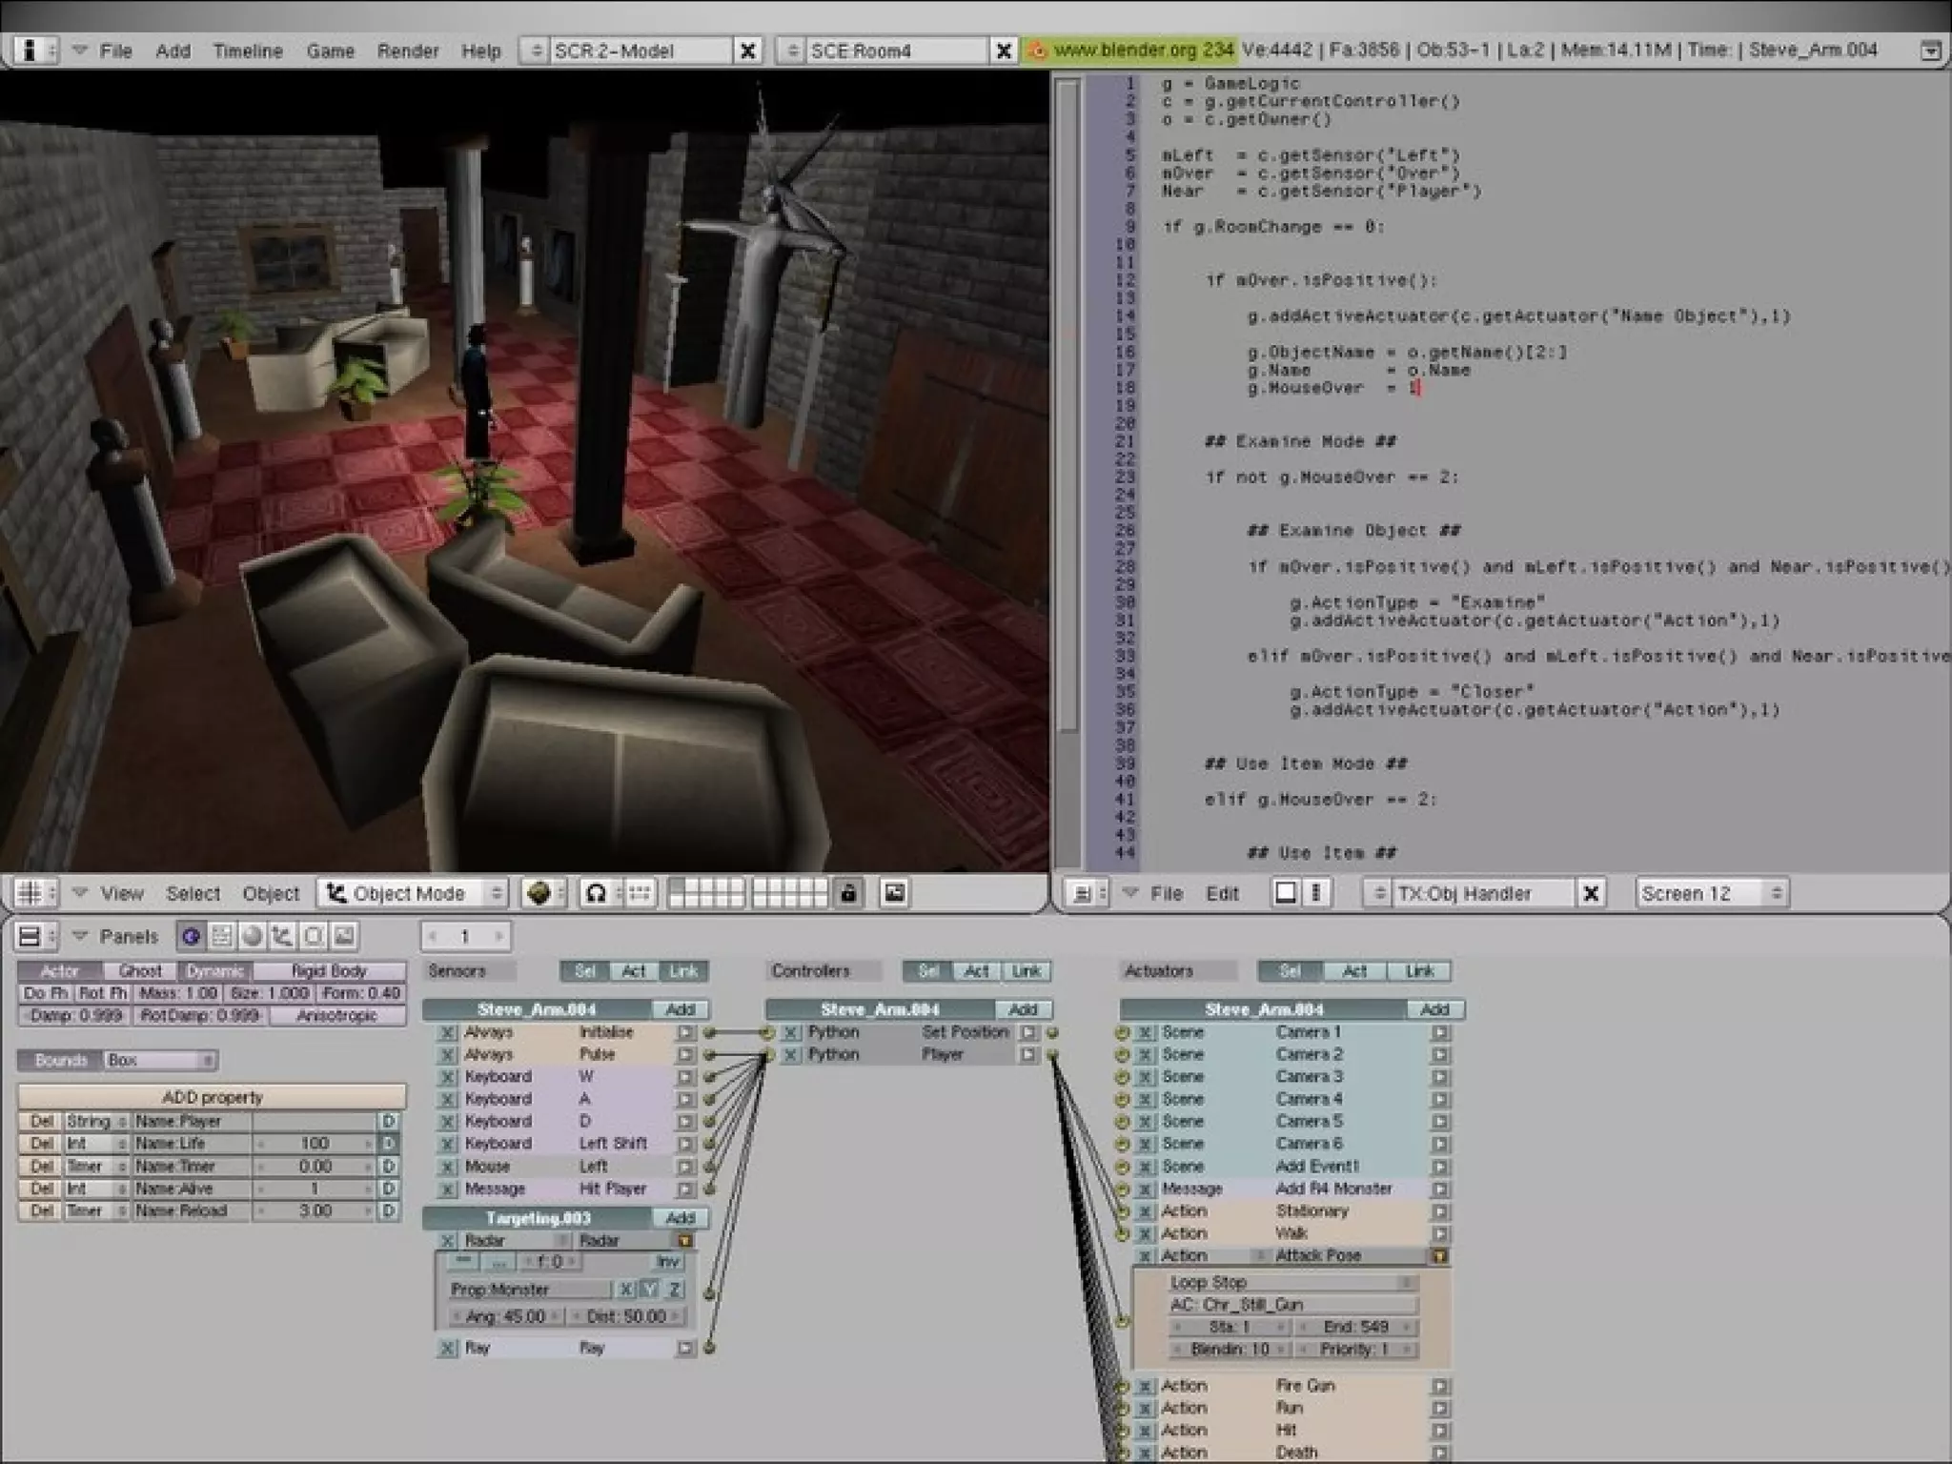The width and height of the screenshot is (1952, 1464).
Task: Click the Life property value slider showing 100
Action: pyautogui.click(x=315, y=1143)
